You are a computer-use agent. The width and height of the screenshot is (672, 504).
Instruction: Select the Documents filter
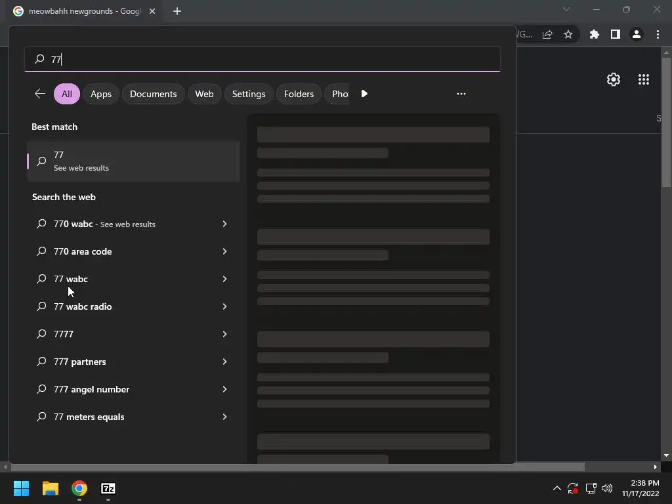tap(153, 94)
